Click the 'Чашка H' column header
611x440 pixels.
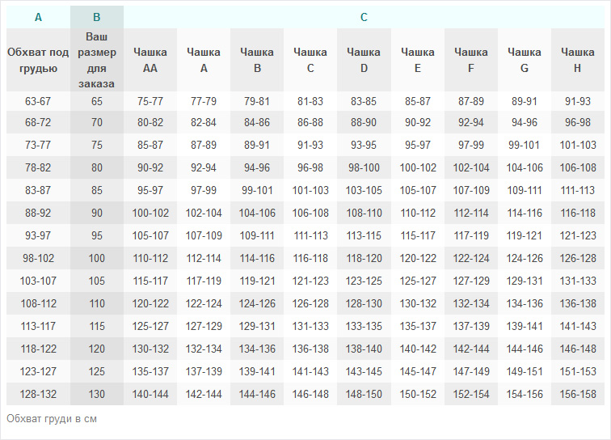tap(578, 60)
